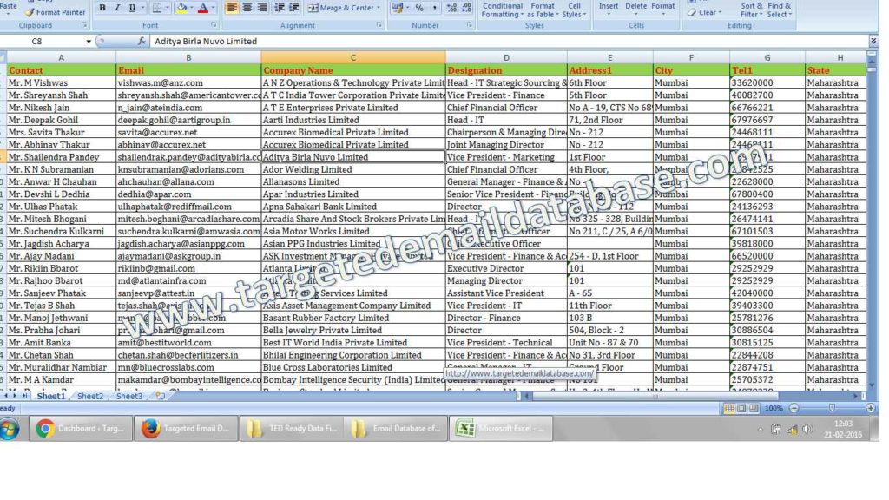889x500 pixels.
Task: Open the Alignment dialog launcher
Action: (379, 25)
